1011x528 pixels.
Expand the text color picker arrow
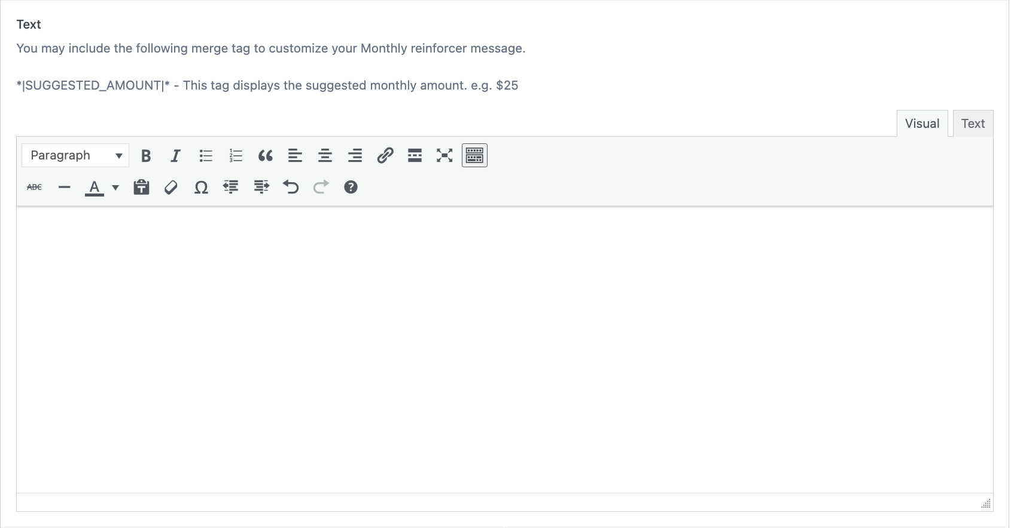(x=115, y=188)
